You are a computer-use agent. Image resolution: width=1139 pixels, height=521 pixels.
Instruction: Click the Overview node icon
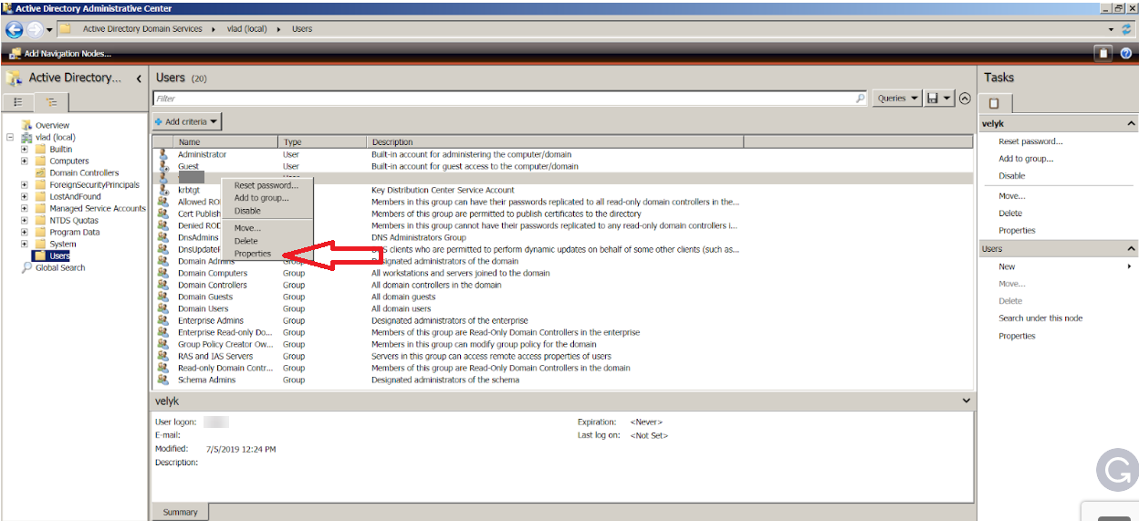point(26,125)
